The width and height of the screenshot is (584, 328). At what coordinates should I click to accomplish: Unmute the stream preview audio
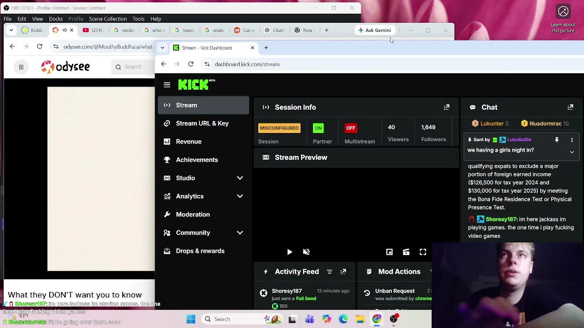[x=307, y=252]
